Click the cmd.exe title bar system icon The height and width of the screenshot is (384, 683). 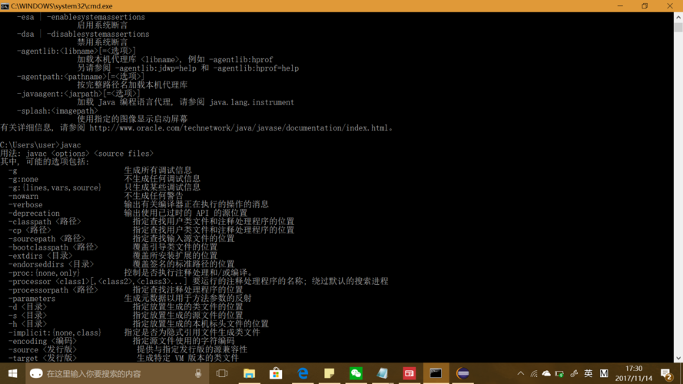coord(5,6)
